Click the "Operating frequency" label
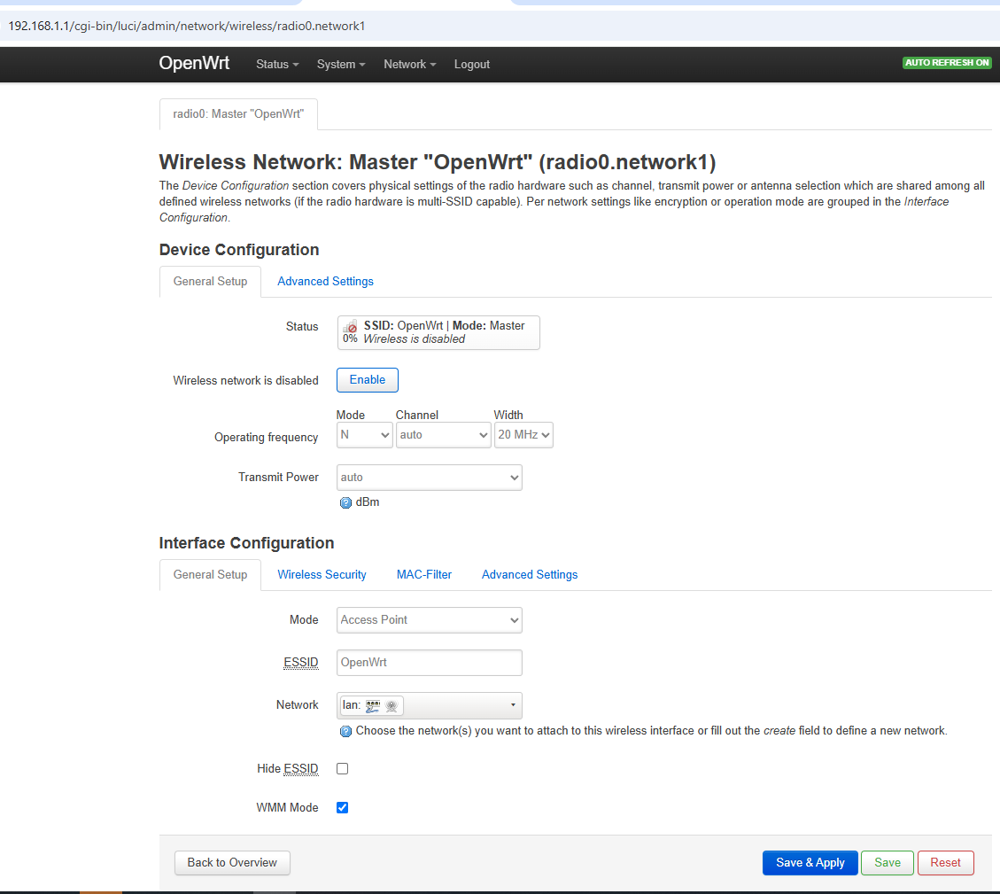This screenshot has height=894, width=1000. pyautogui.click(x=266, y=437)
